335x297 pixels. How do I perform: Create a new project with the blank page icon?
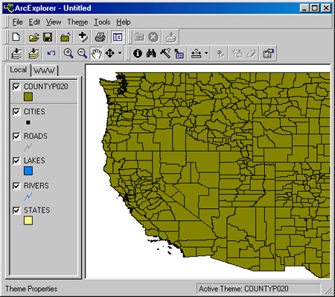click(16, 37)
